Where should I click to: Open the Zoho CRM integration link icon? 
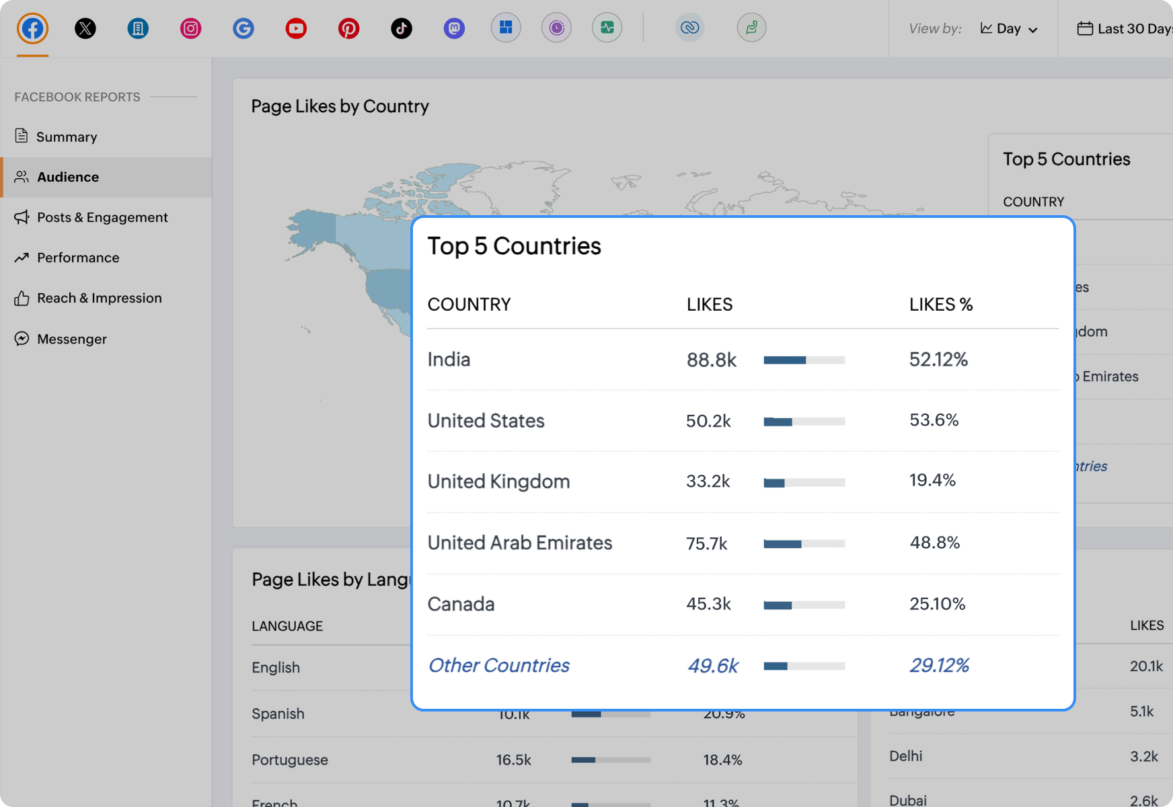pos(690,28)
